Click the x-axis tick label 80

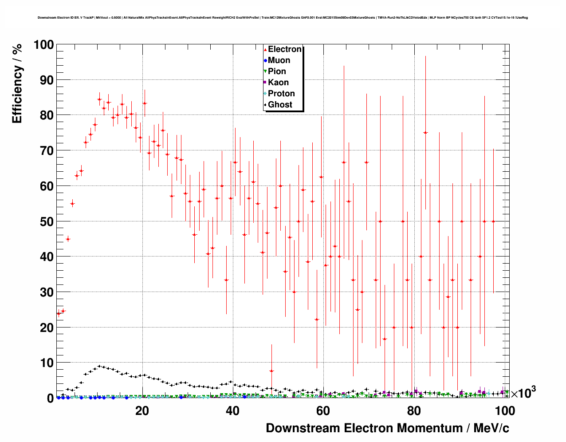tap(414, 411)
